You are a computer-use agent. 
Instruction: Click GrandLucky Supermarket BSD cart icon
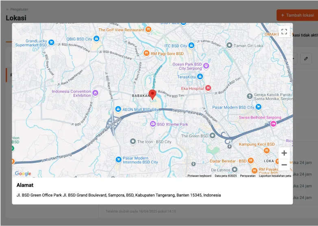(x=51, y=43)
